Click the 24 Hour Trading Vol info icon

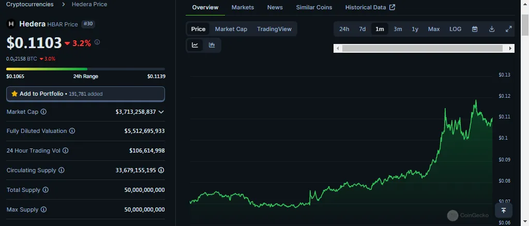tap(66, 150)
